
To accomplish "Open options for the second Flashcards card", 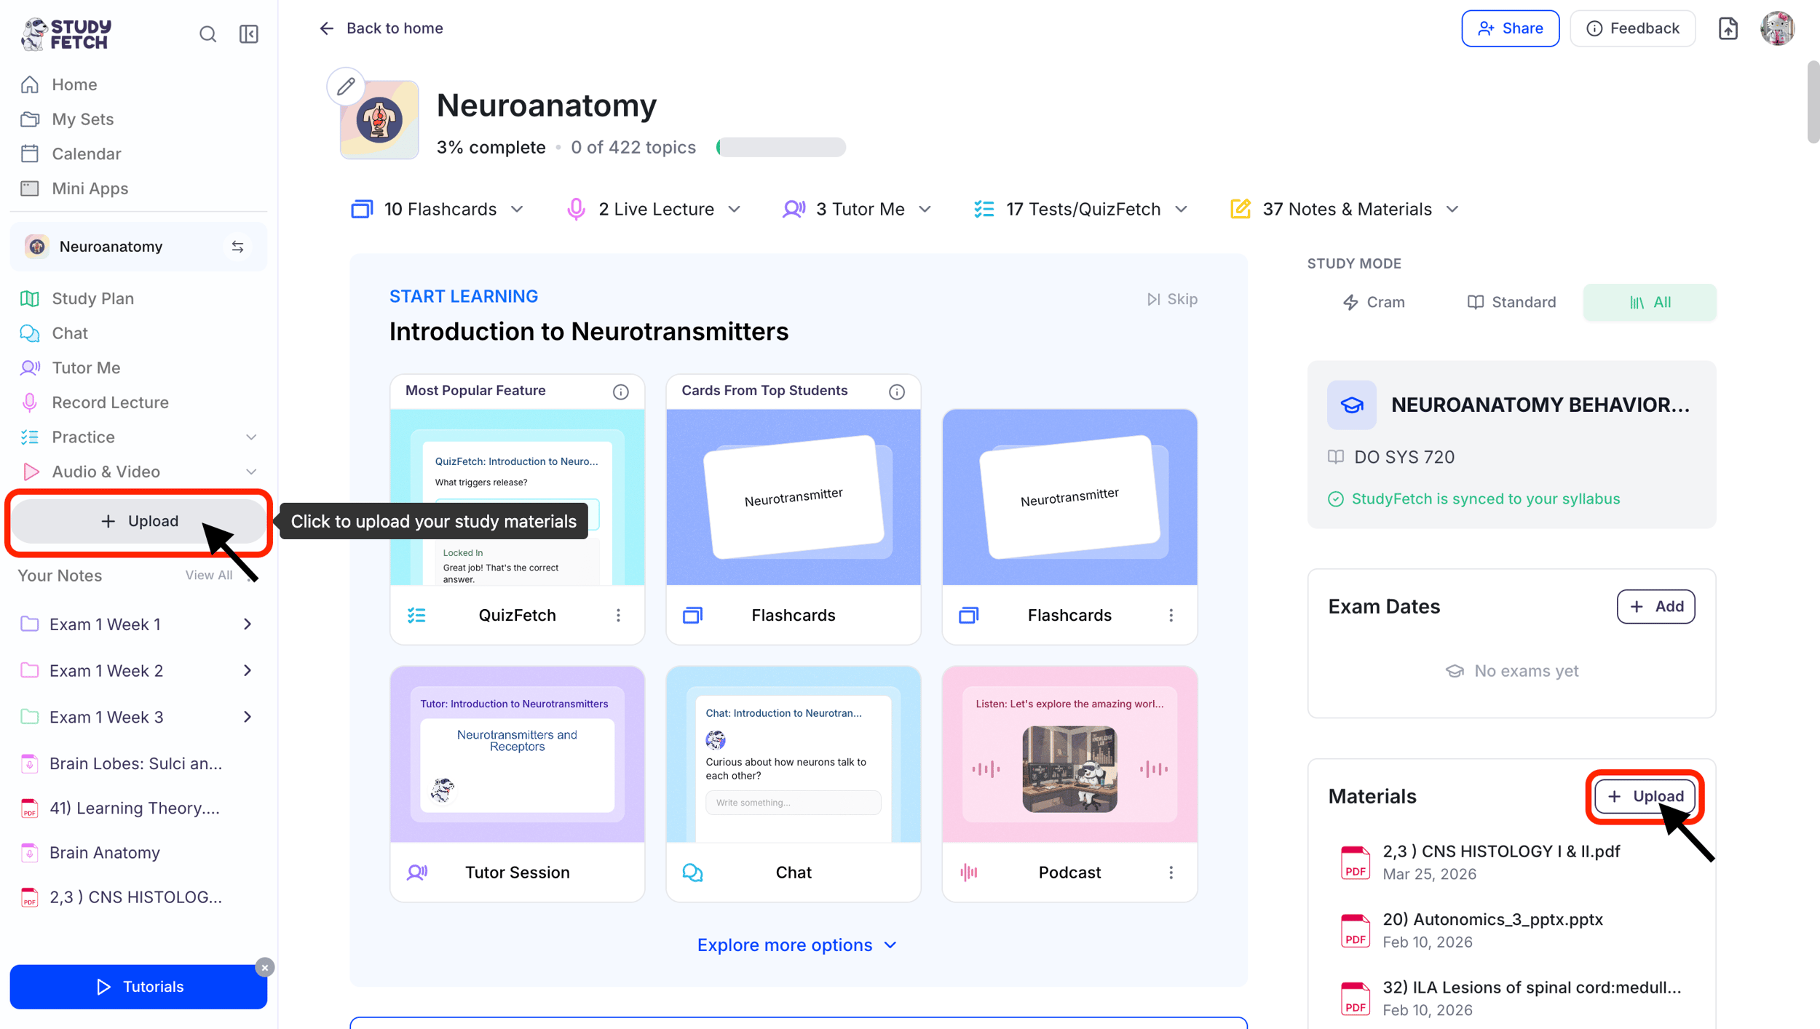I will coord(1171,616).
